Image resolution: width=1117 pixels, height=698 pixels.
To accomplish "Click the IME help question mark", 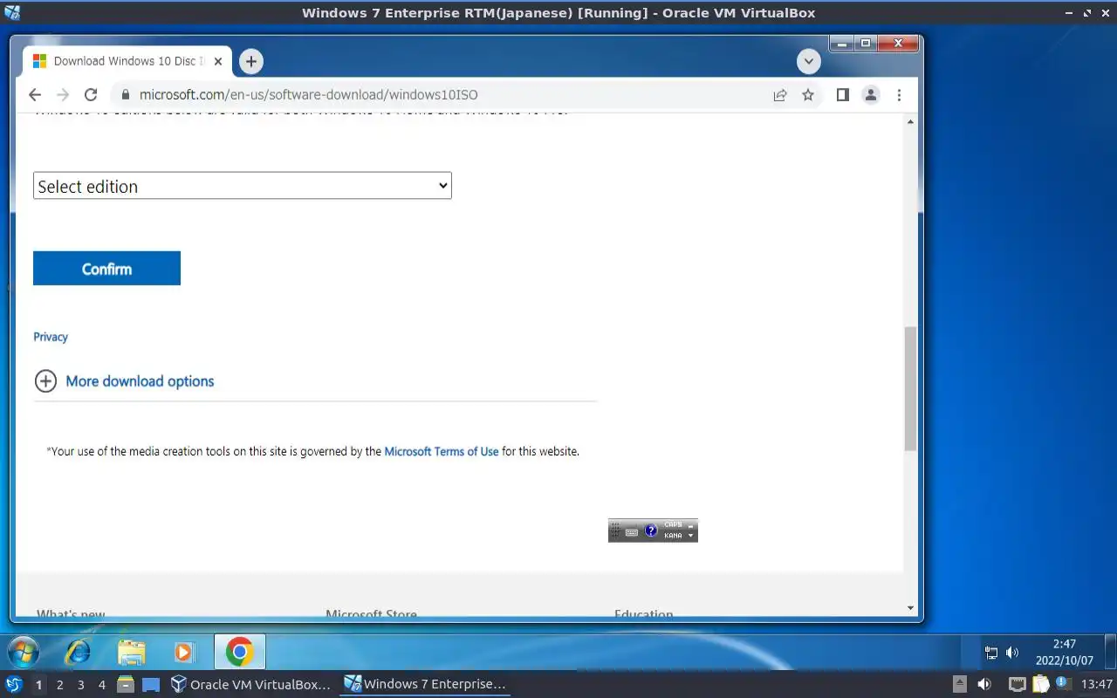I will coord(651,530).
